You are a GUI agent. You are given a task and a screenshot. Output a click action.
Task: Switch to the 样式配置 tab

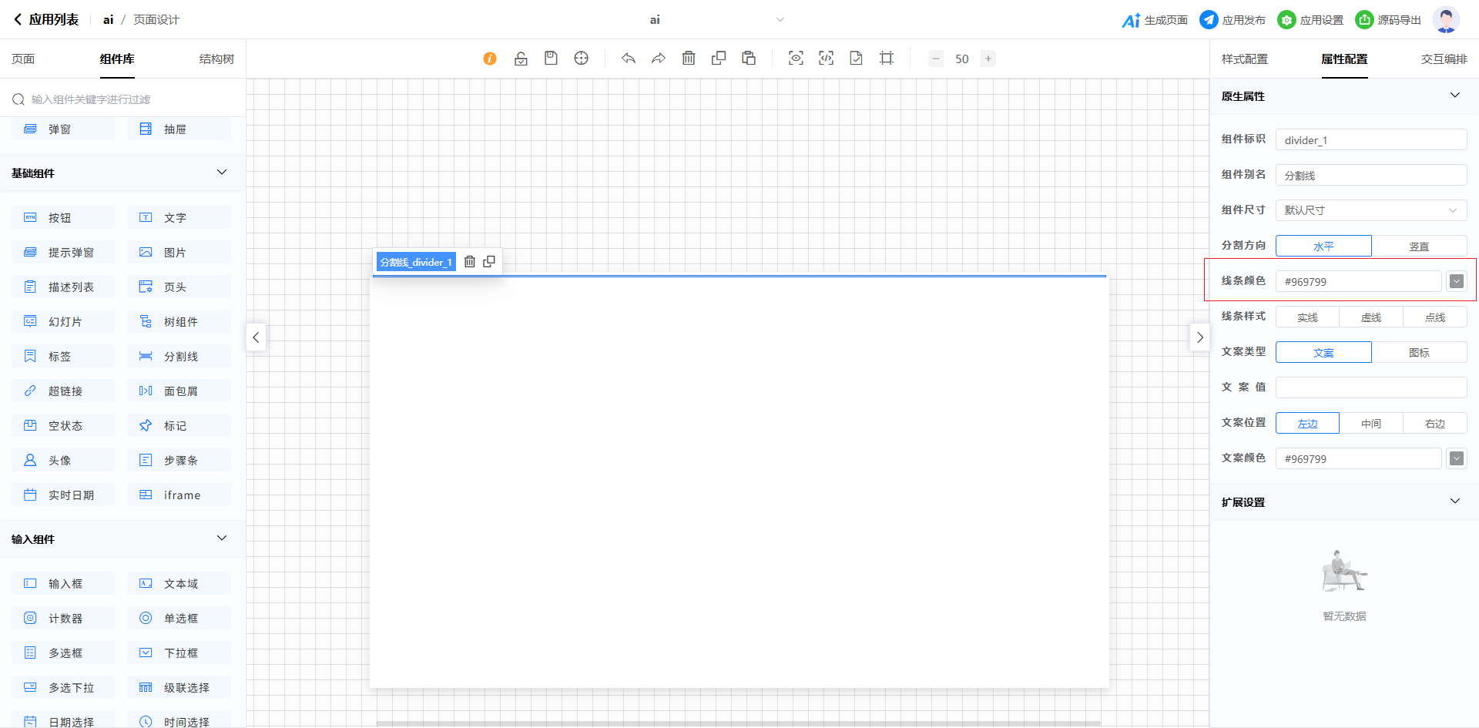click(1244, 59)
